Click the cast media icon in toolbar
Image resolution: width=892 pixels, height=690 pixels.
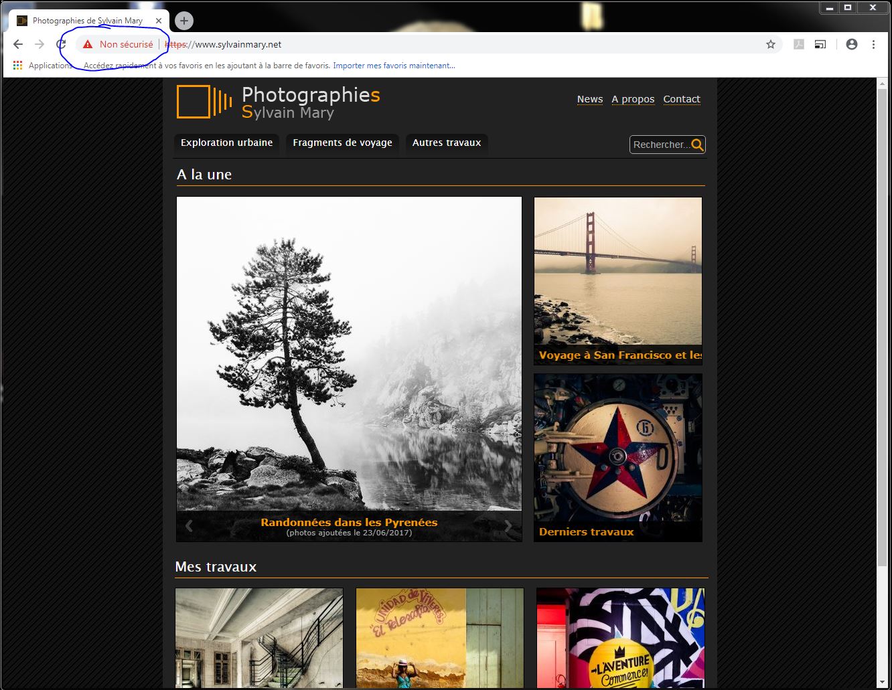(820, 44)
